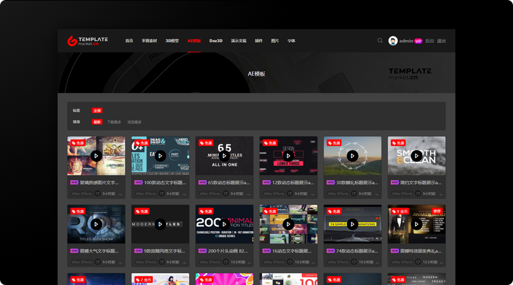Click the 退出 logout link
Image resolution: width=513 pixels, height=285 pixels.
(441, 41)
